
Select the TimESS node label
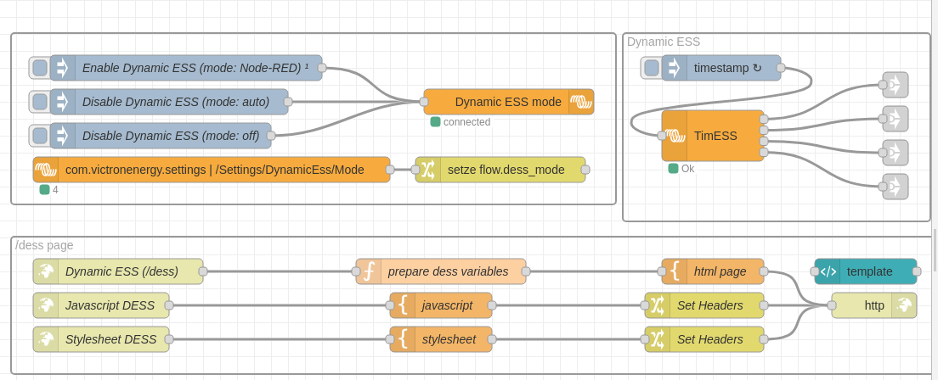click(x=715, y=136)
